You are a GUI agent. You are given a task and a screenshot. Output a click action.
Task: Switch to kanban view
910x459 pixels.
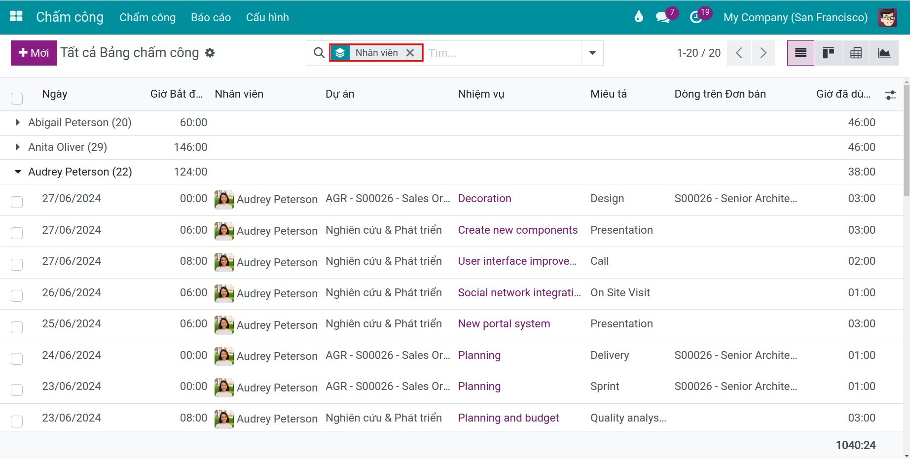[828, 53]
